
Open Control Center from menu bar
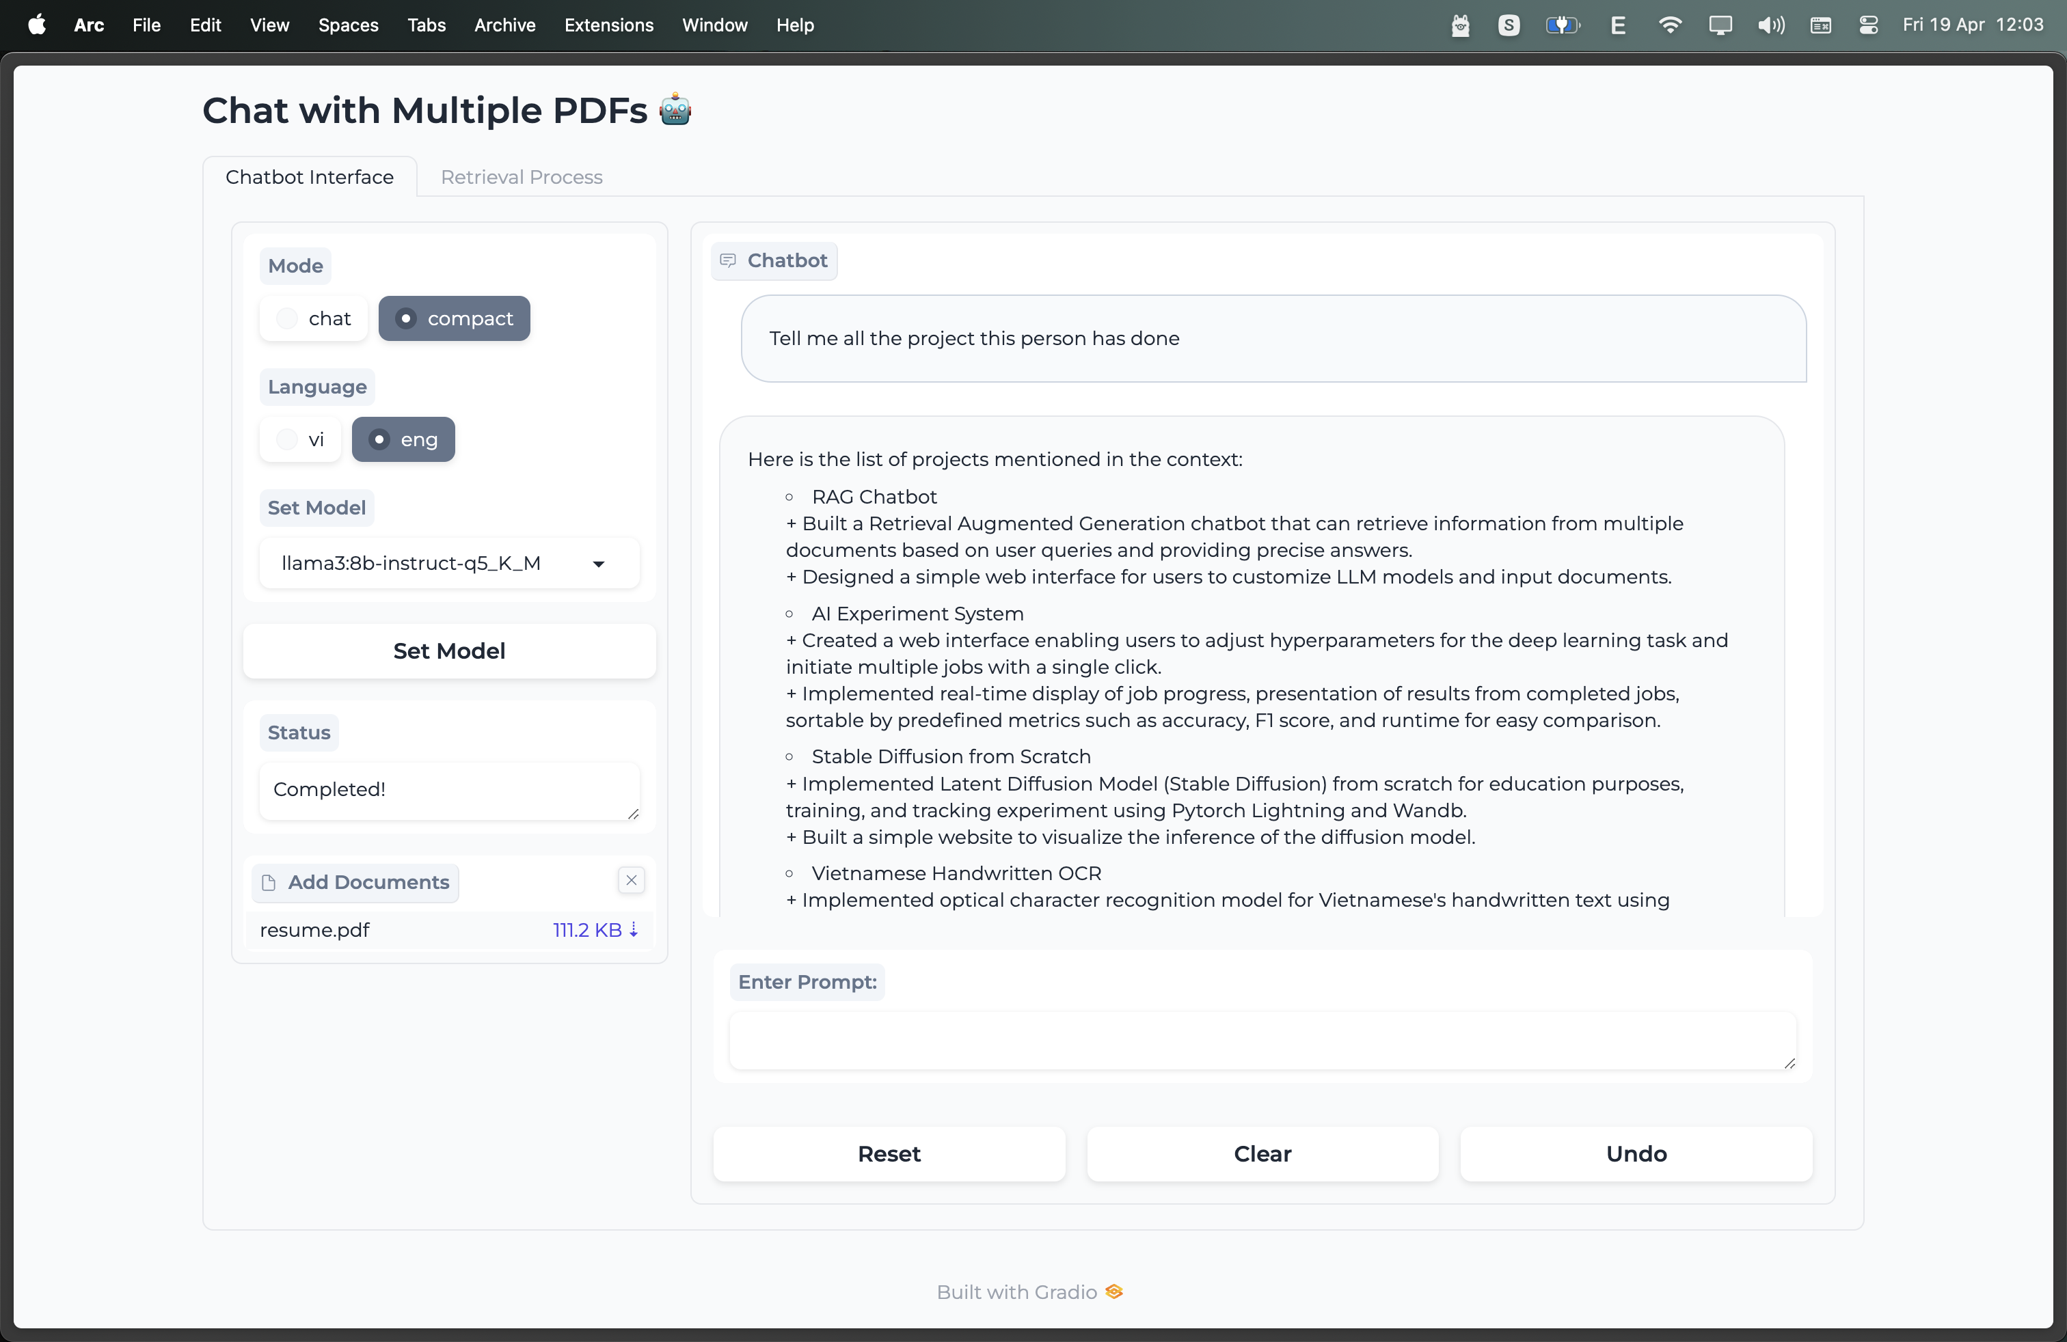(1869, 25)
